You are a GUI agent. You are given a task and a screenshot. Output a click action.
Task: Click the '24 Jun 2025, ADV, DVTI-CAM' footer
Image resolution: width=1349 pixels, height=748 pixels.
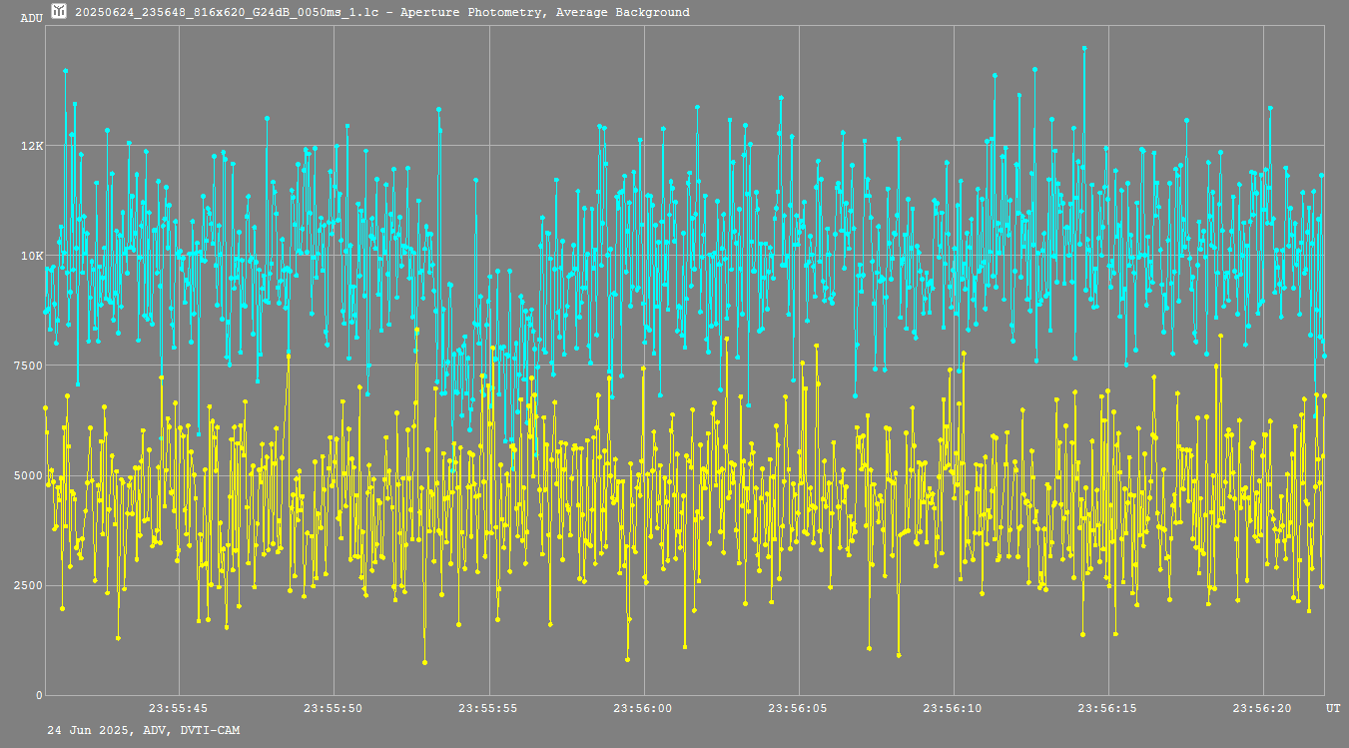144,731
